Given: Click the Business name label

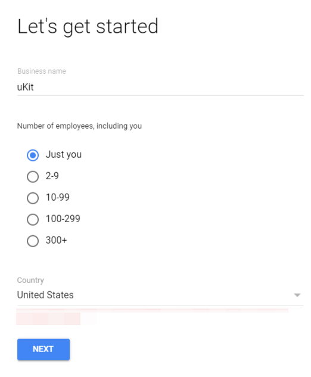Looking at the screenshot, I should (x=42, y=71).
